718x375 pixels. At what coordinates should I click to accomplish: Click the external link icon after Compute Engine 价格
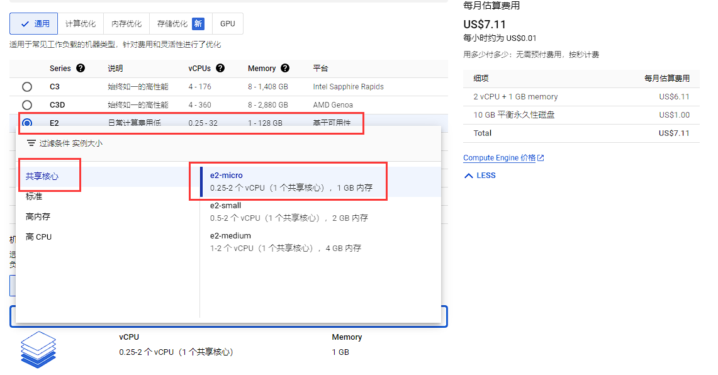pos(541,158)
